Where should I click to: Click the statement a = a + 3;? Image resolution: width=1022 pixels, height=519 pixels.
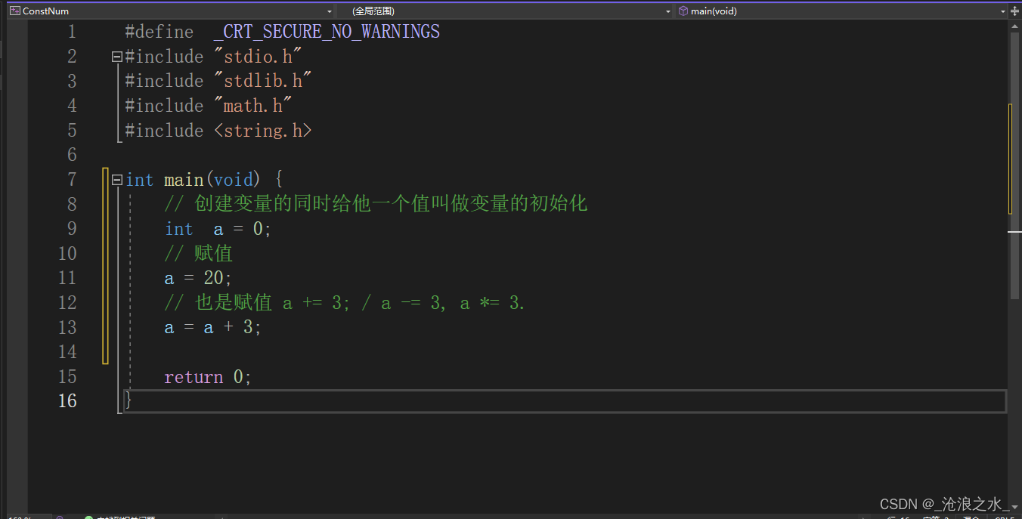[x=212, y=327]
